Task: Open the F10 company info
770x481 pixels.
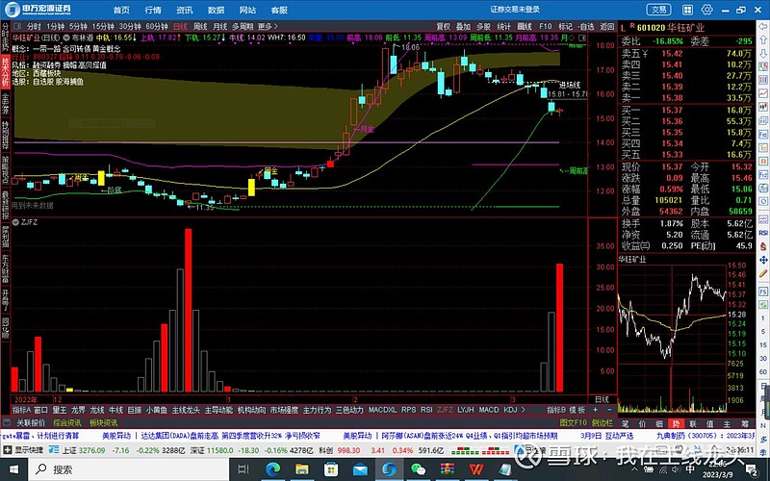Action: (545, 27)
